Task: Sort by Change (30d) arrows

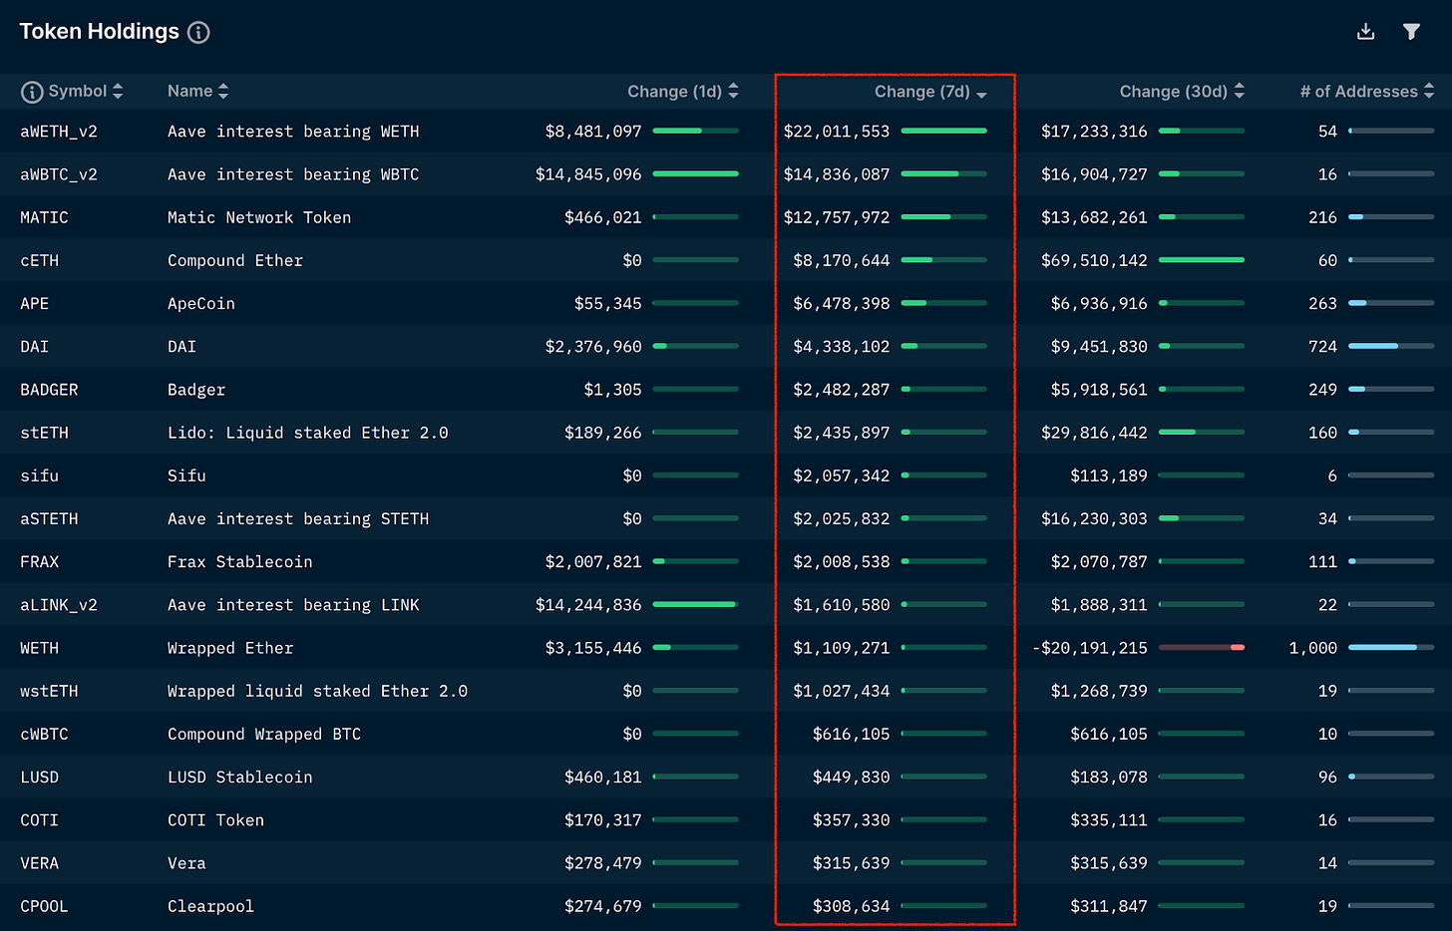Action: [x=1239, y=91]
